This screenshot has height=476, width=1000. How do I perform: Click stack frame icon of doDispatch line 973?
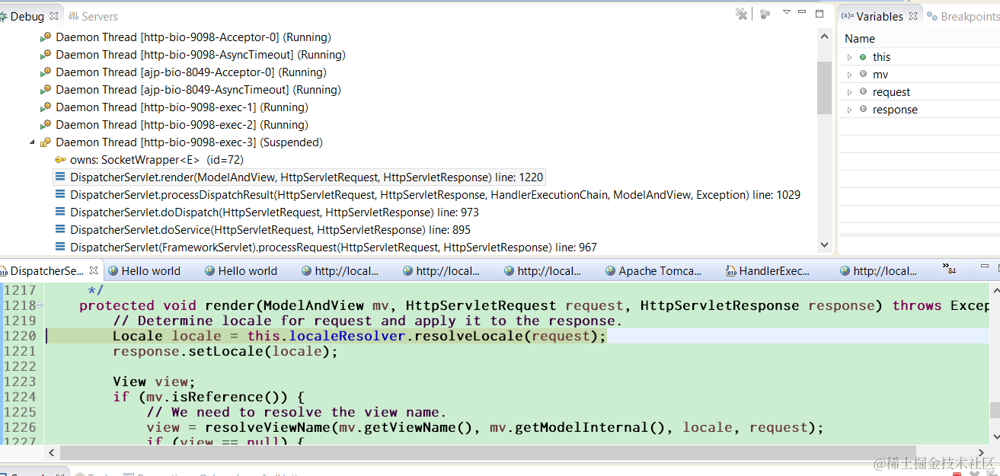coord(60,212)
